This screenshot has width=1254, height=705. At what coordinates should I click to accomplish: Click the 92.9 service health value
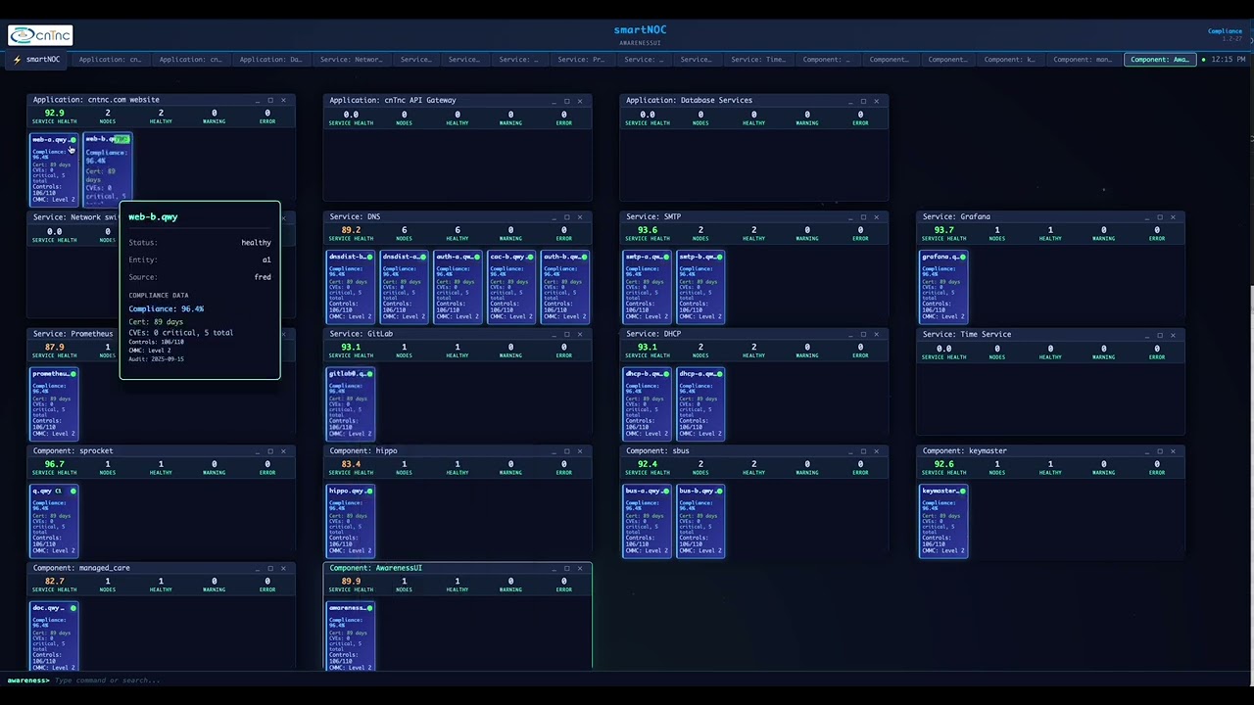tap(54, 114)
